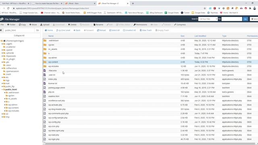The width and height of the screenshot is (258, 145).
Task: Click Up One Level
Action: (63, 31)
